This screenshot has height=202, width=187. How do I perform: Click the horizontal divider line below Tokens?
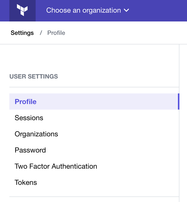click(93, 197)
